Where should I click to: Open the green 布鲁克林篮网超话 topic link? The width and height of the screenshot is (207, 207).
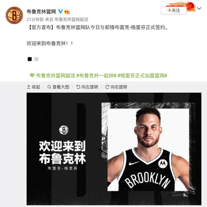point(55,76)
